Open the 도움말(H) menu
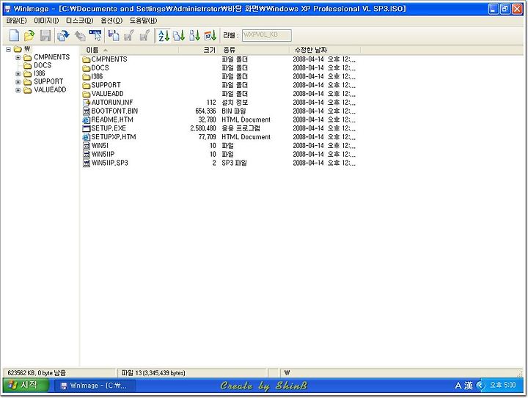Image resolution: width=528 pixels, height=398 pixels. [144, 21]
